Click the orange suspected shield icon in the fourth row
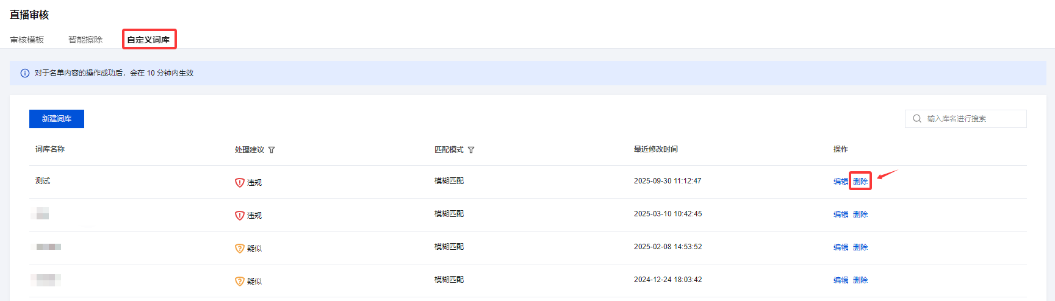Screen dimensions: 1055x301 (x=240, y=281)
